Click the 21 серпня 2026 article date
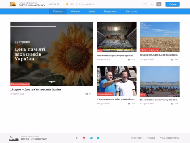 coord(104,104)
